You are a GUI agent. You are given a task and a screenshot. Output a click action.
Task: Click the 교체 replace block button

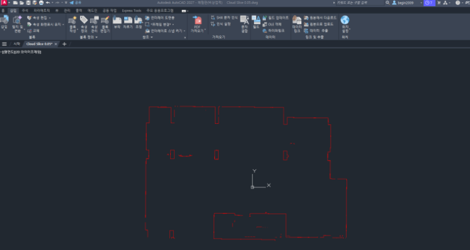(x=33, y=31)
